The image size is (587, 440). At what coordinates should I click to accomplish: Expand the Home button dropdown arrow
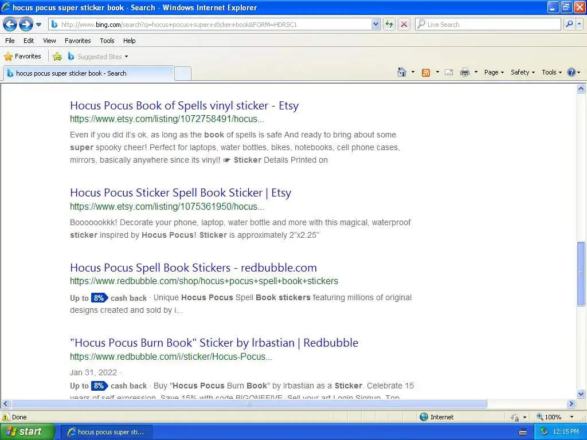413,72
